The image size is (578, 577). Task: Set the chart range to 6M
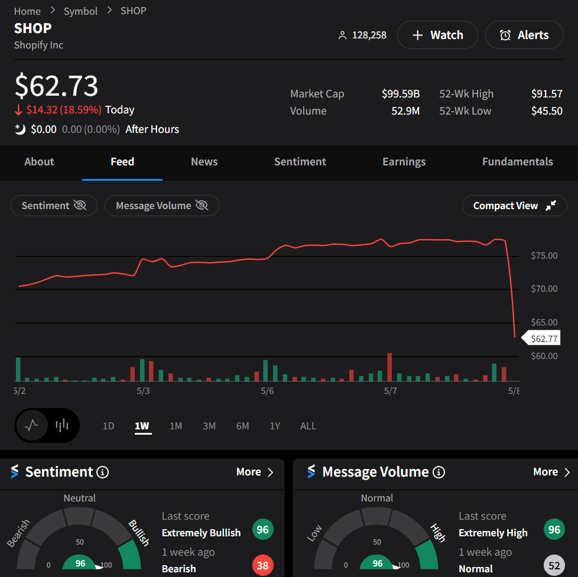242,426
